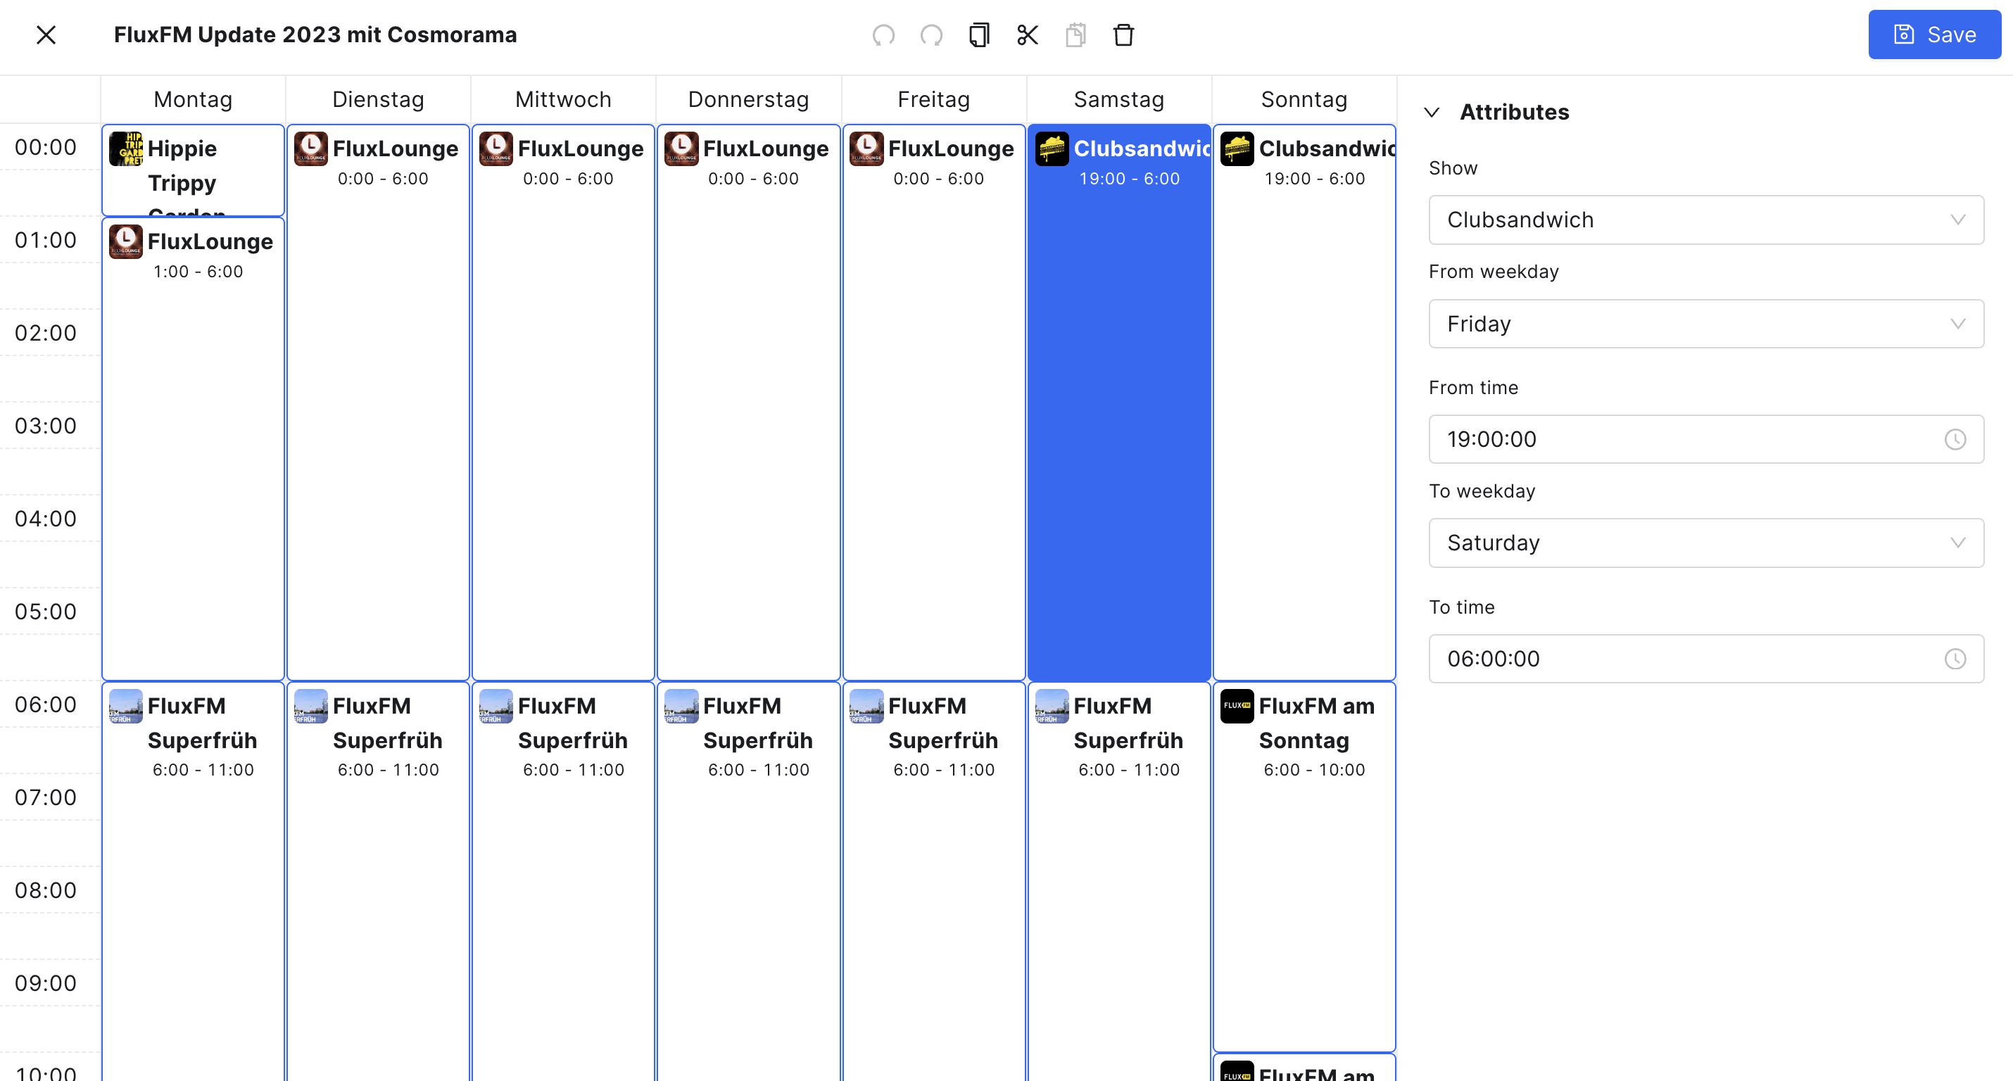Open the From weekday dropdown showing Friday
The image size is (2013, 1081).
(1706, 324)
